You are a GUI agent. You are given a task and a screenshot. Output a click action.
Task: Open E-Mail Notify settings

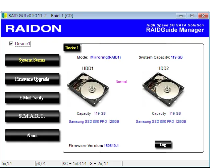[x=32, y=98]
